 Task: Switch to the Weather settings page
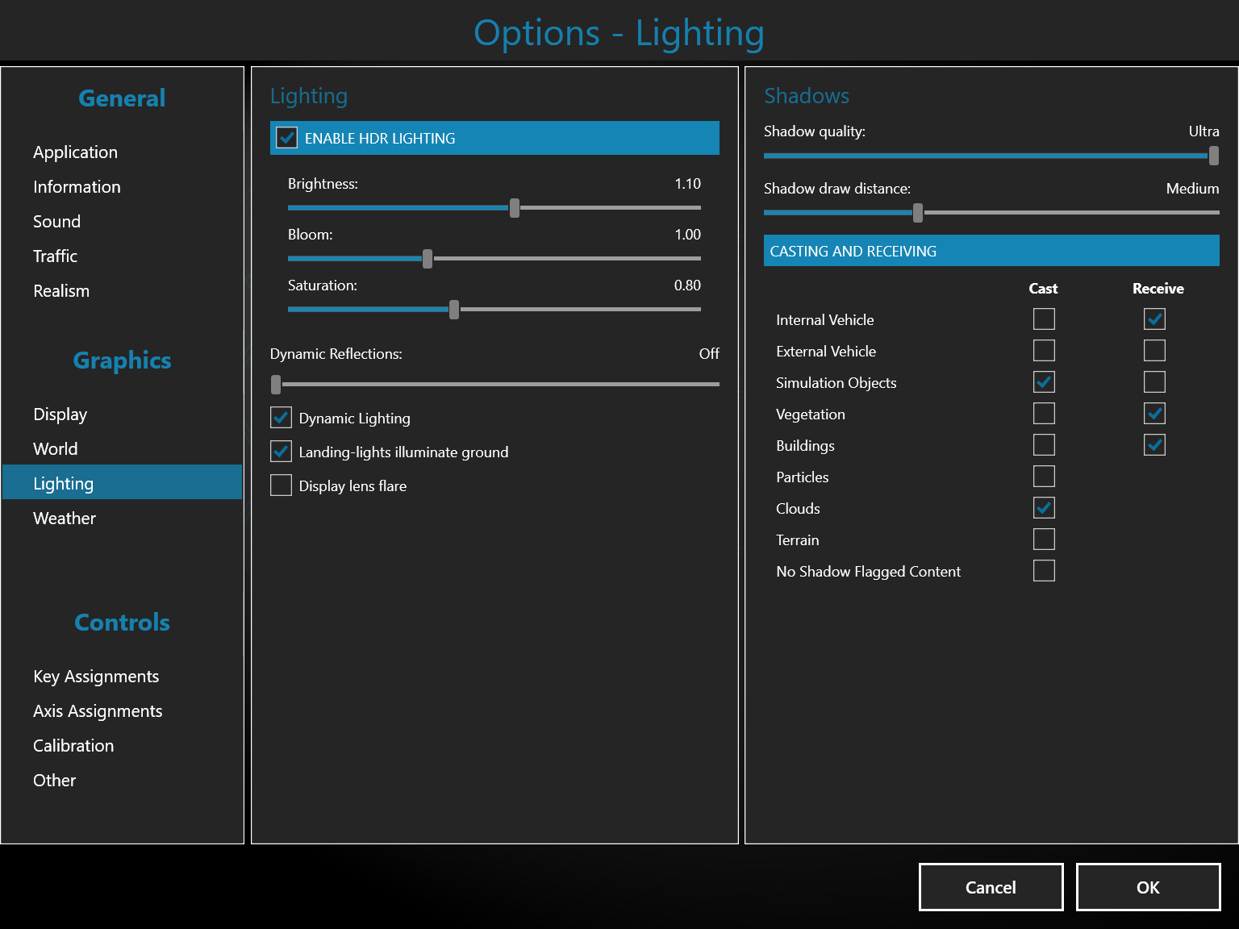[x=65, y=519]
